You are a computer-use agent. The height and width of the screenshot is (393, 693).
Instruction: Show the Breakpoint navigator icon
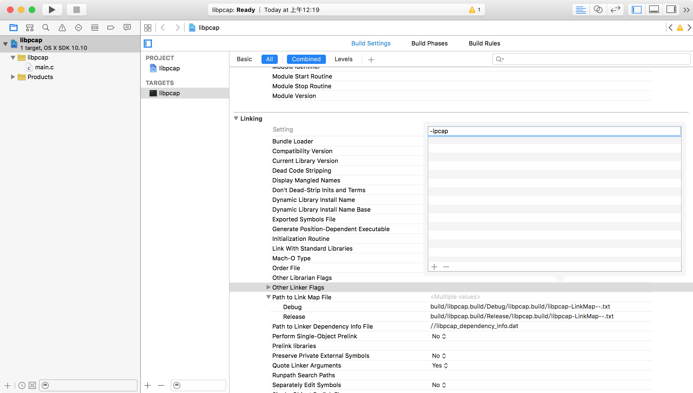coord(111,28)
